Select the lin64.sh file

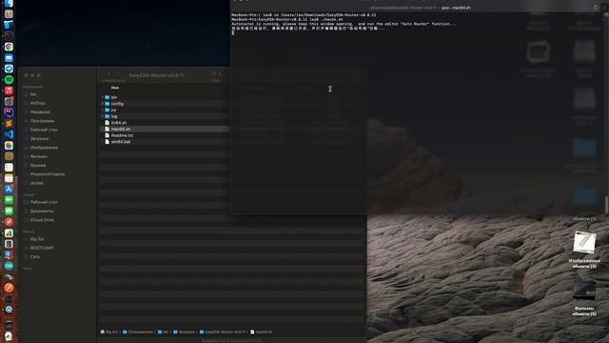165,123
